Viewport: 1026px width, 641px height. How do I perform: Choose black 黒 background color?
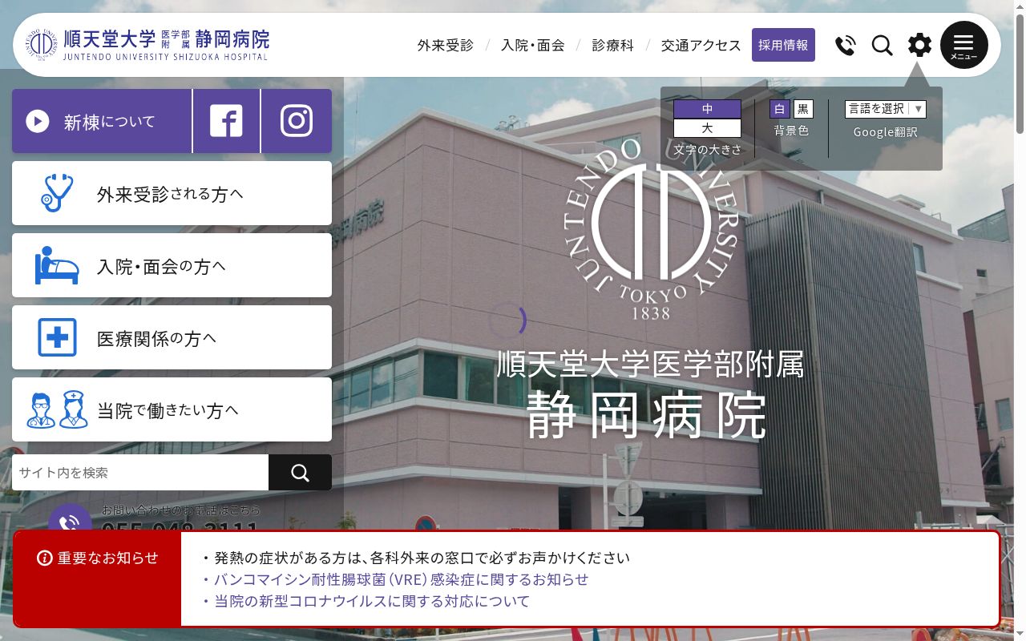point(802,109)
